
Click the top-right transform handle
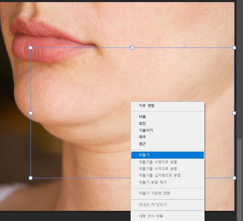pos(234,48)
